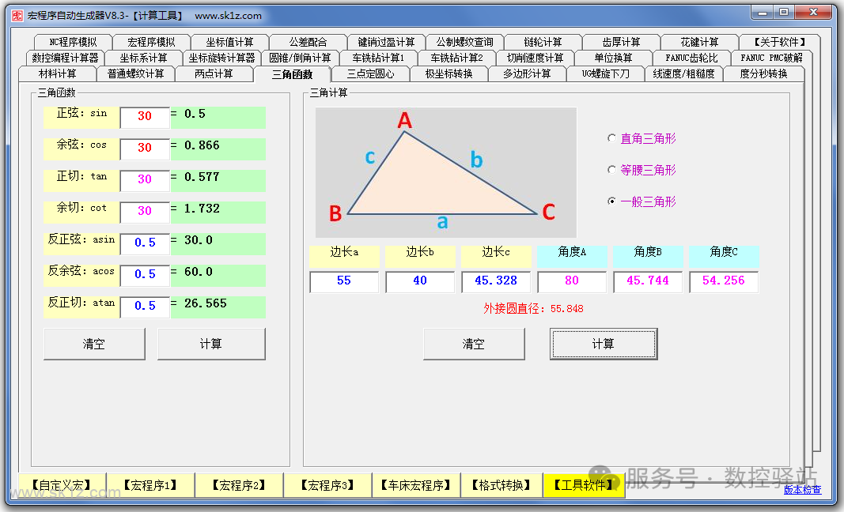
Task: Click 计算 in the 三角计算 panel
Action: tap(604, 344)
